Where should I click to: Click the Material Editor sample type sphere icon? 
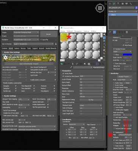(x=104, y=34)
